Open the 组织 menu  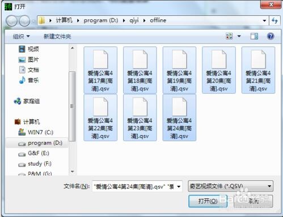21,36
